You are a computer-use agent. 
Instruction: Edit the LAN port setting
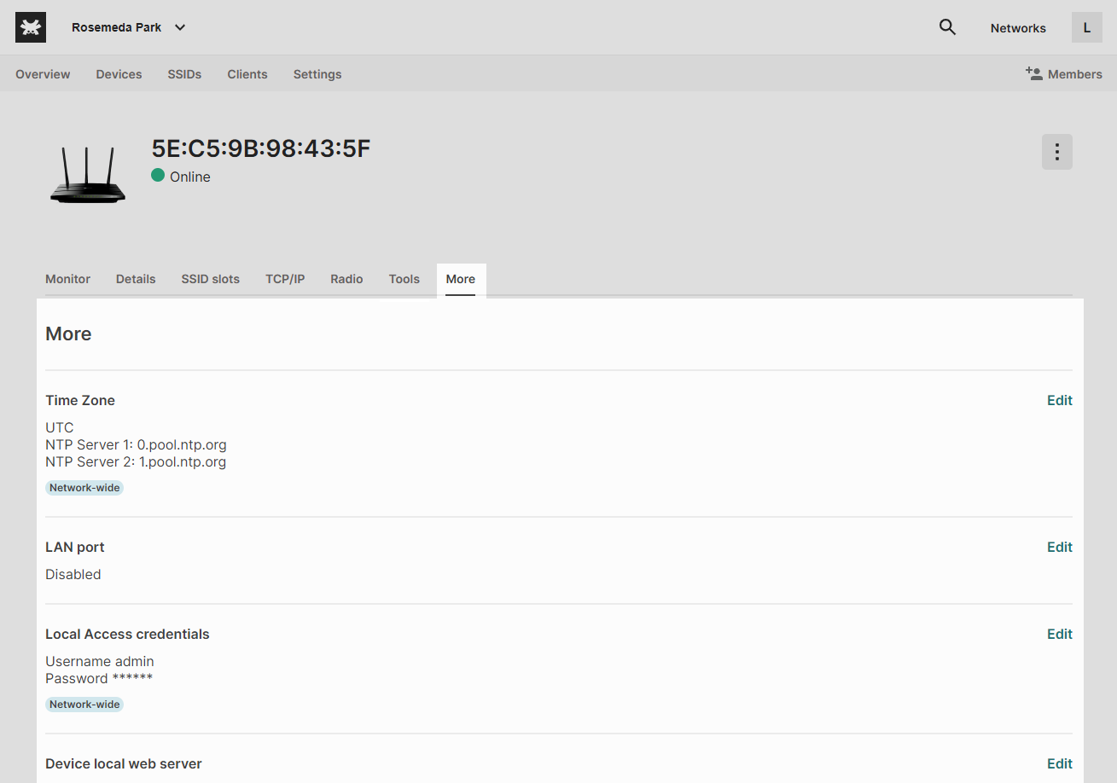tap(1059, 547)
